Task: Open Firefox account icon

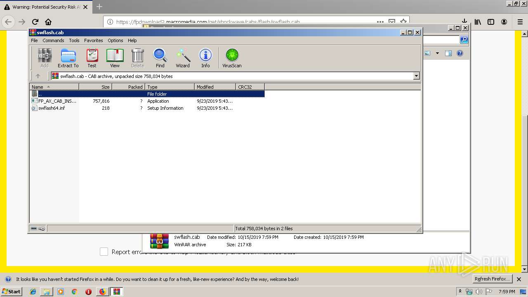Action: coord(504,22)
